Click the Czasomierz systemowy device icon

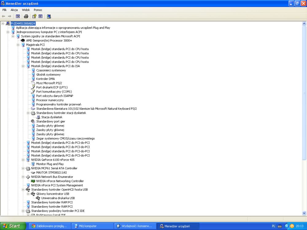point(33,71)
